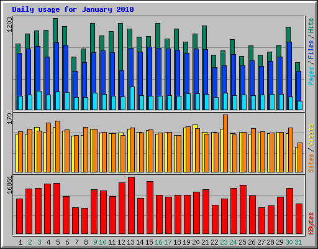Click the "KBytes" legend label

point(311,223)
